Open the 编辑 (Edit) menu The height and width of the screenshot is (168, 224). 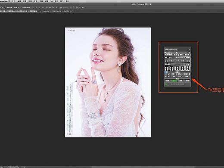pos(19,1)
